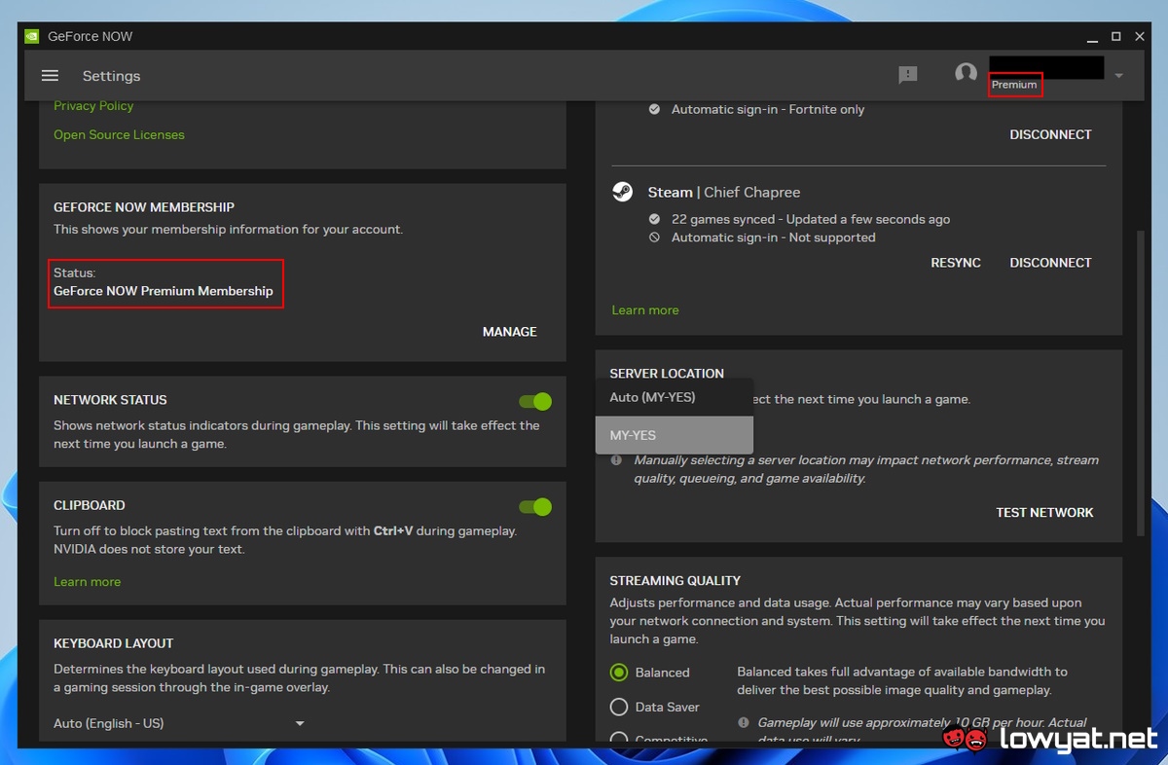Click the feedback notification icon
Screen dimensions: 1168x765
point(908,75)
